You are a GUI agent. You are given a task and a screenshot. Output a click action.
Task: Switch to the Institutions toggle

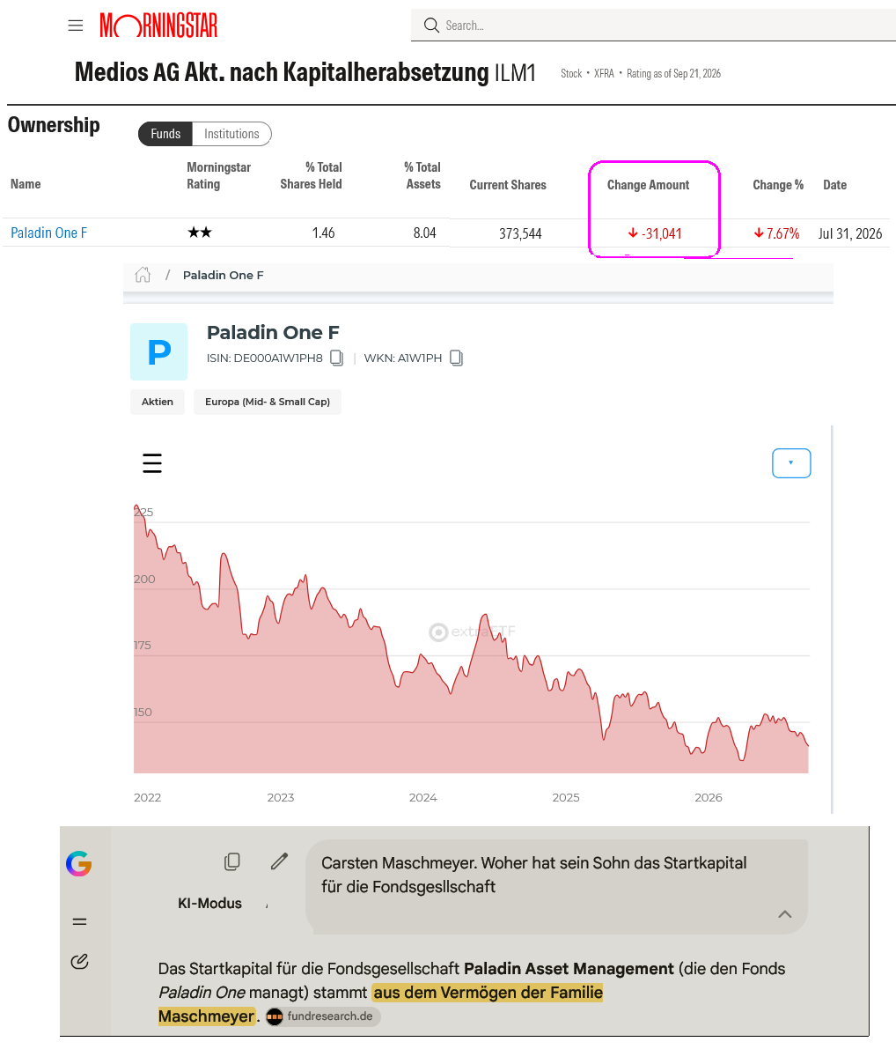[x=231, y=134]
